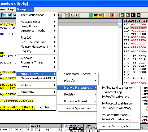Click the green question mark toolbar icon
This screenshot has height=132, width=148.
[90, 15]
